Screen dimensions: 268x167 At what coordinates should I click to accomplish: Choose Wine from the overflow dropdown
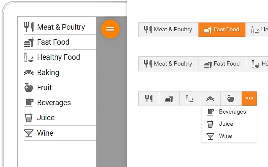coord(229,136)
